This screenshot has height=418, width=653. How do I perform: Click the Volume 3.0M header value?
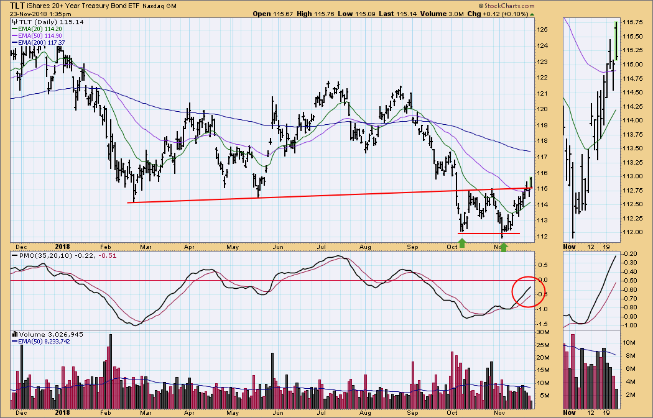[442, 14]
